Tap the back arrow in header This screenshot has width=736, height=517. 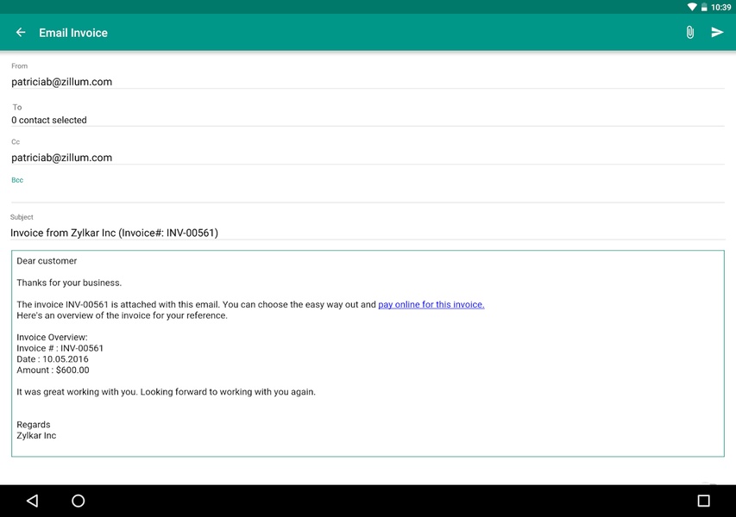pos(21,33)
